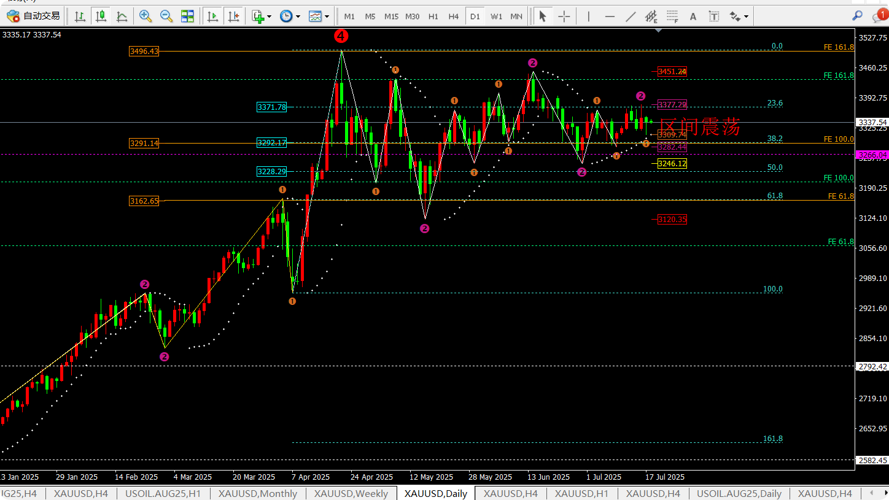Tile chart windows with grid icon
Viewport: 889px width, 500px height.
tap(187, 17)
